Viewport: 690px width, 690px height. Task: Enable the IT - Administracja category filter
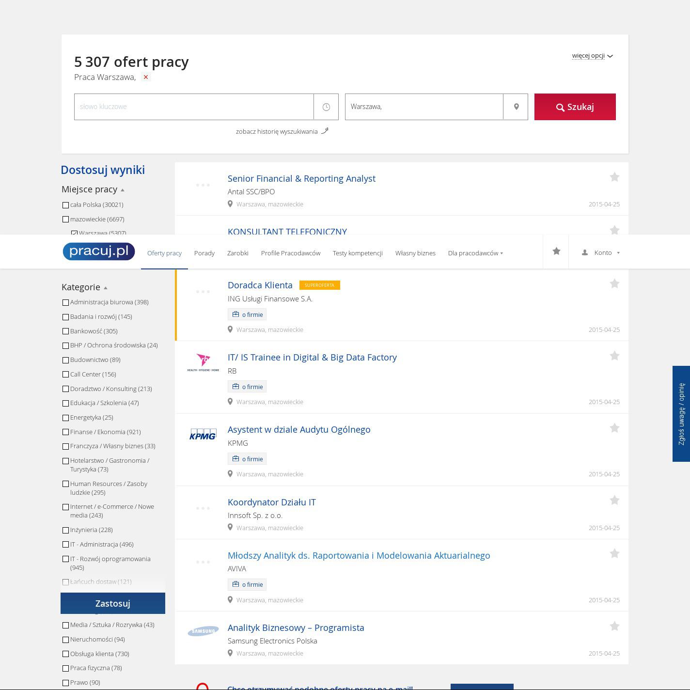(66, 545)
